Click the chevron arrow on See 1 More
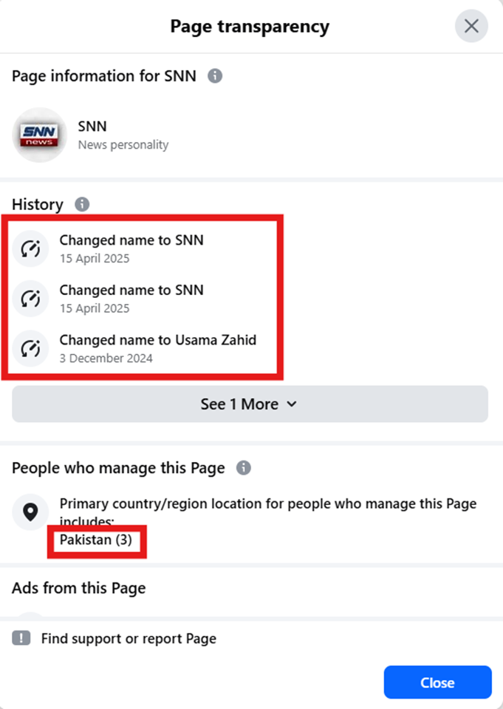This screenshot has width=503, height=709. [292, 404]
